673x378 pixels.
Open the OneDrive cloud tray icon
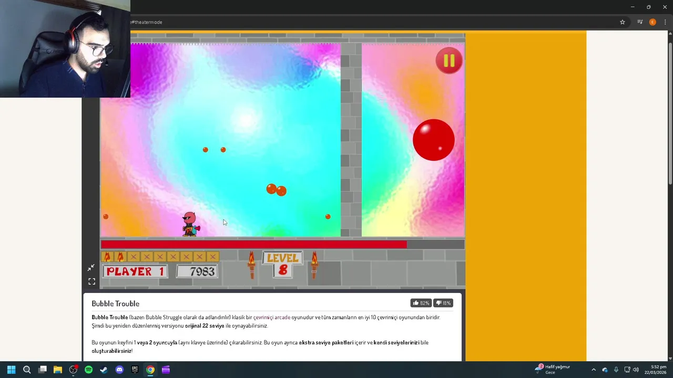[605, 370]
